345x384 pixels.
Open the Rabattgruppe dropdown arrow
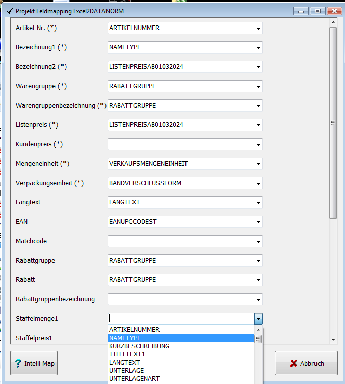(258, 261)
